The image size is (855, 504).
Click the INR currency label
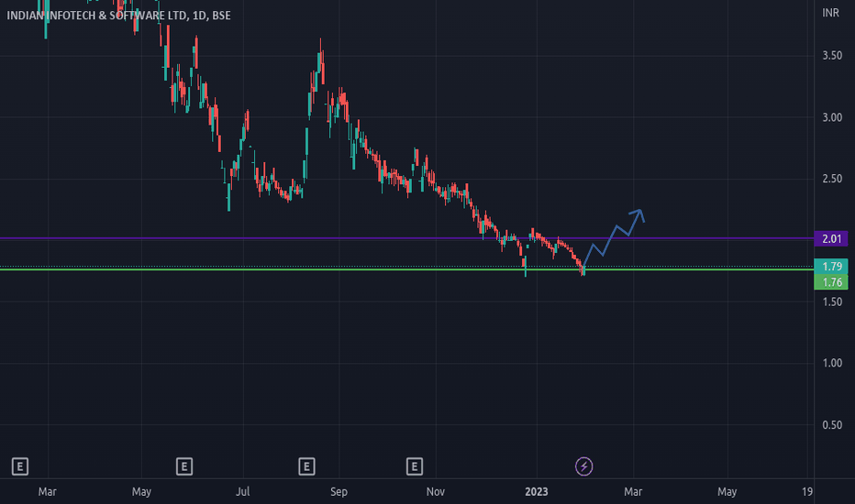[830, 13]
